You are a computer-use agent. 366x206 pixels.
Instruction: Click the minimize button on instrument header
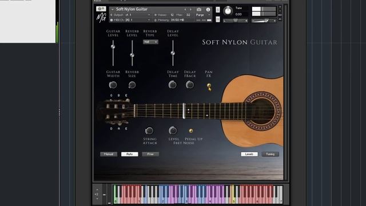point(280,11)
